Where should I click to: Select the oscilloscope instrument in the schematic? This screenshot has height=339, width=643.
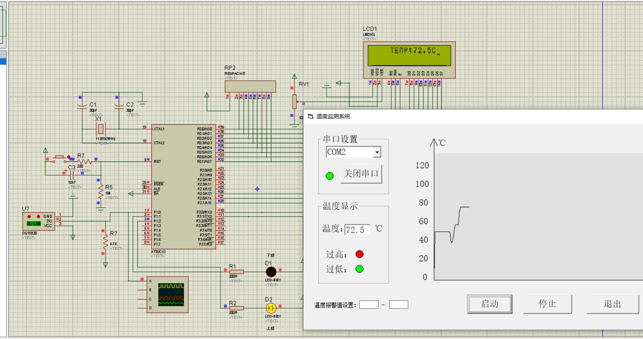(x=168, y=295)
